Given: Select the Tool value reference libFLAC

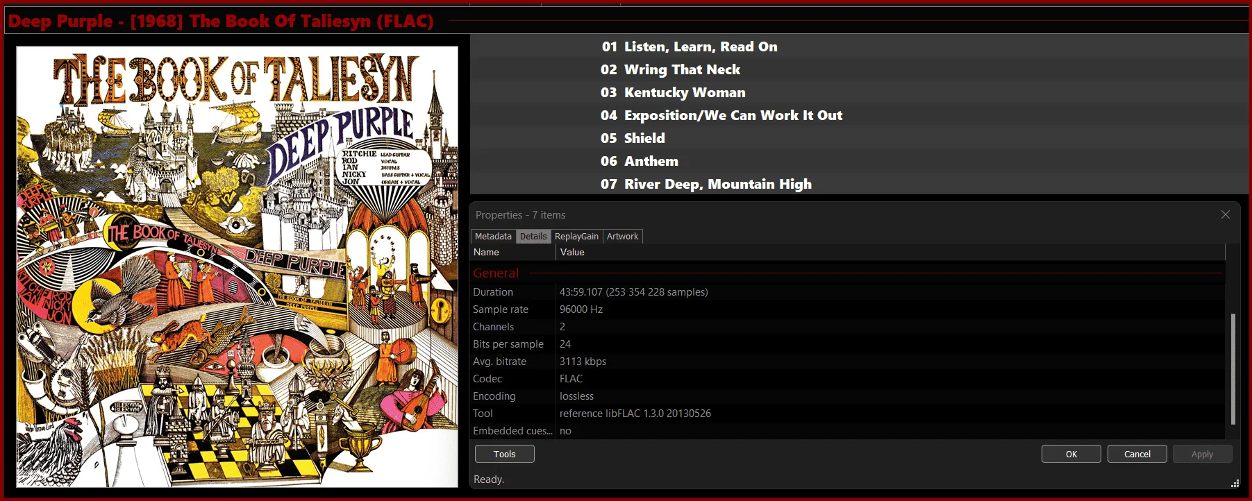Looking at the screenshot, I should pyautogui.click(x=635, y=414).
